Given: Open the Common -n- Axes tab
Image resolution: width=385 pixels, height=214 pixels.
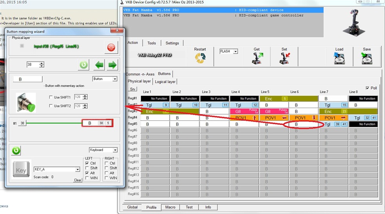Looking at the screenshot, I should click(140, 74).
